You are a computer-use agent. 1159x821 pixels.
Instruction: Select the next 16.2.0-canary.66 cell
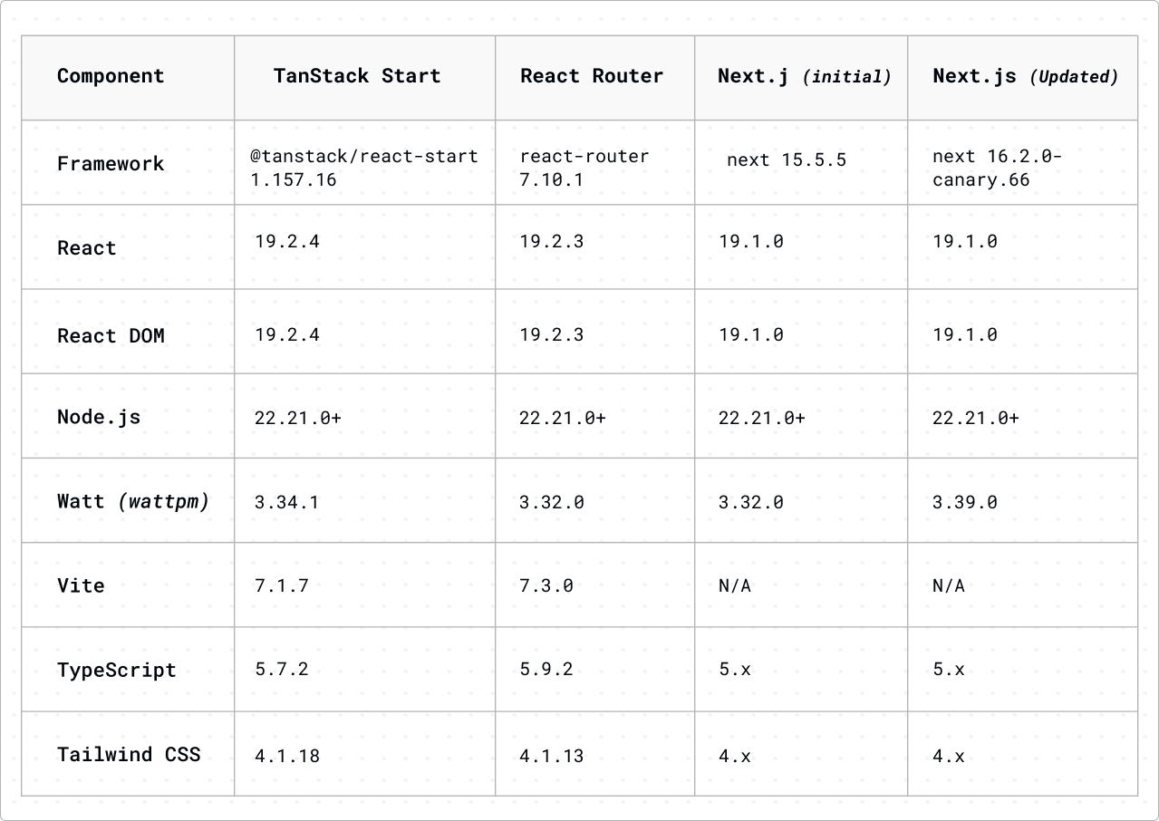pyautogui.click(x=997, y=168)
